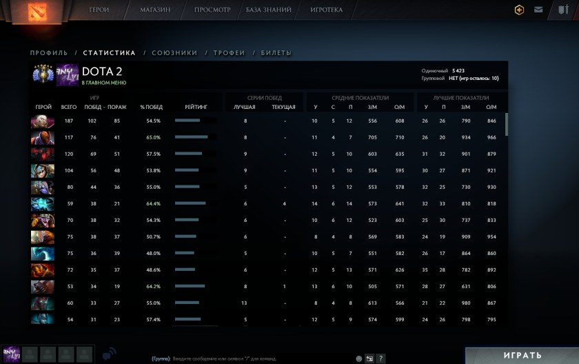Select hero portrait in the 53-games row
The image size is (579, 364).
tap(43, 287)
